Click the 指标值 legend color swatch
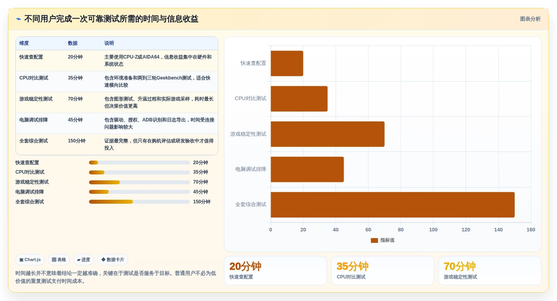Image resolution: width=557 pixels, height=301 pixels. [374, 240]
